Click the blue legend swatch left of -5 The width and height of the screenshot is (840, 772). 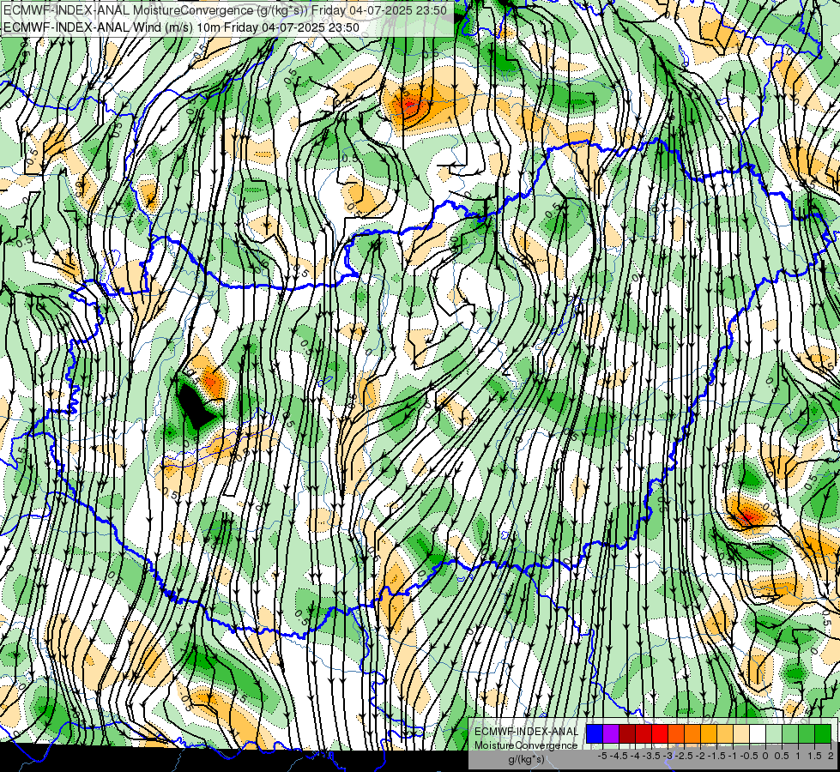[595, 734]
